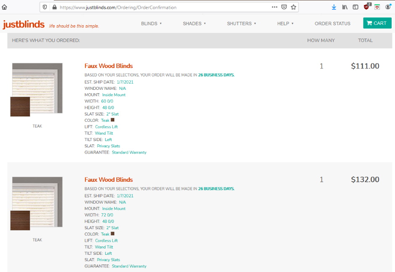Click blind product image of $111.00 item
The width and height of the screenshot is (395, 272).
point(37,88)
